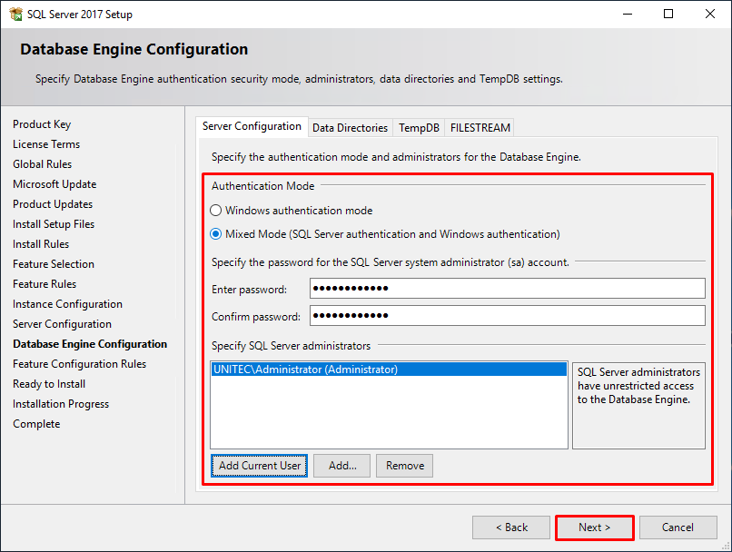Screen dimensions: 732x552
Task: Select UNITEC\Administrator in the administrators list
Action: (389, 370)
